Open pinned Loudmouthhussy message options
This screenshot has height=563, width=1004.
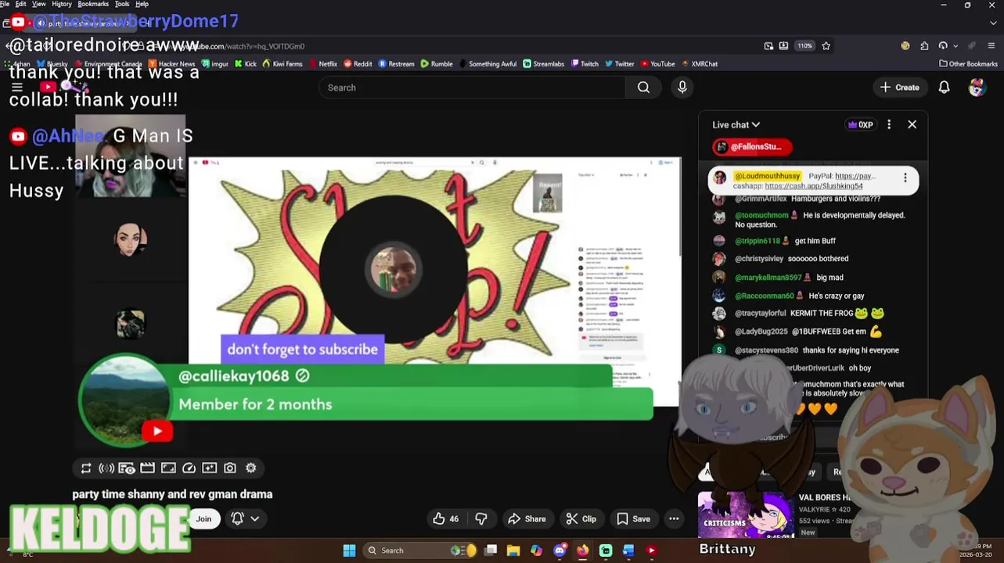click(x=905, y=178)
